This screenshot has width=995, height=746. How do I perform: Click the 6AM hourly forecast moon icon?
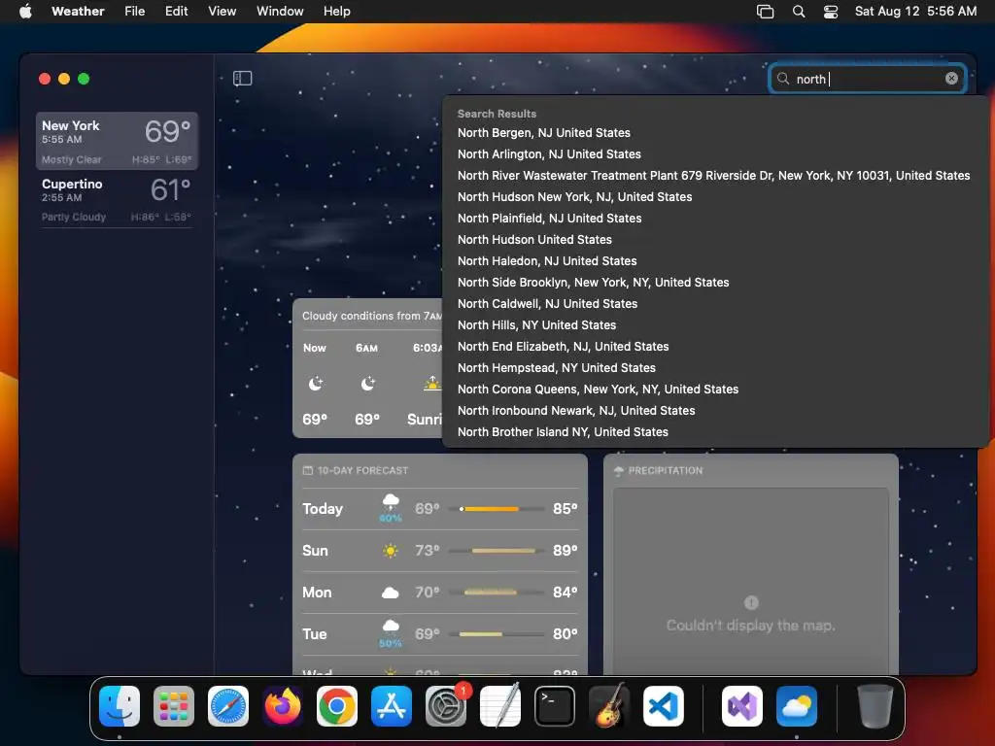pyautogui.click(x=368, y=383)
